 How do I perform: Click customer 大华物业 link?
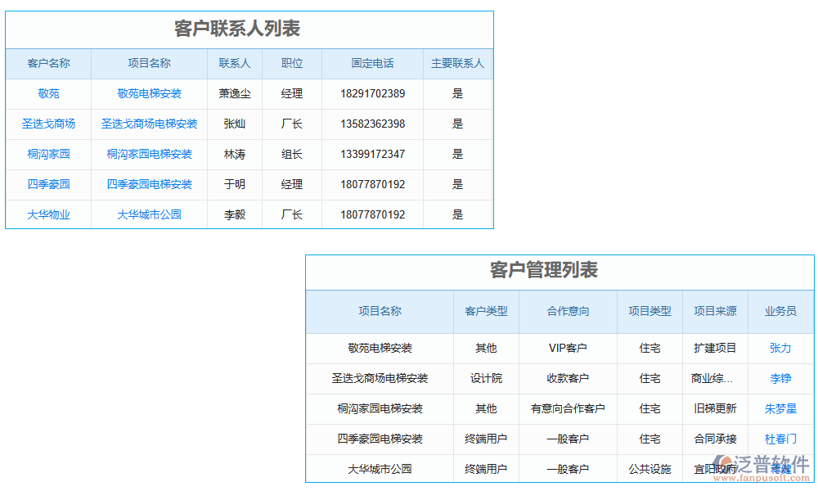47,214
